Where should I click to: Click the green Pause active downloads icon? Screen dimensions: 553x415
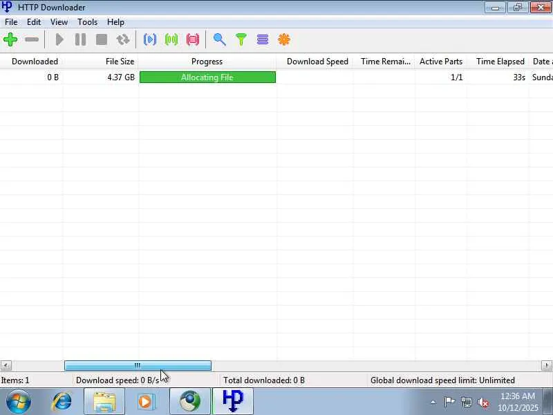click(171, 39)
